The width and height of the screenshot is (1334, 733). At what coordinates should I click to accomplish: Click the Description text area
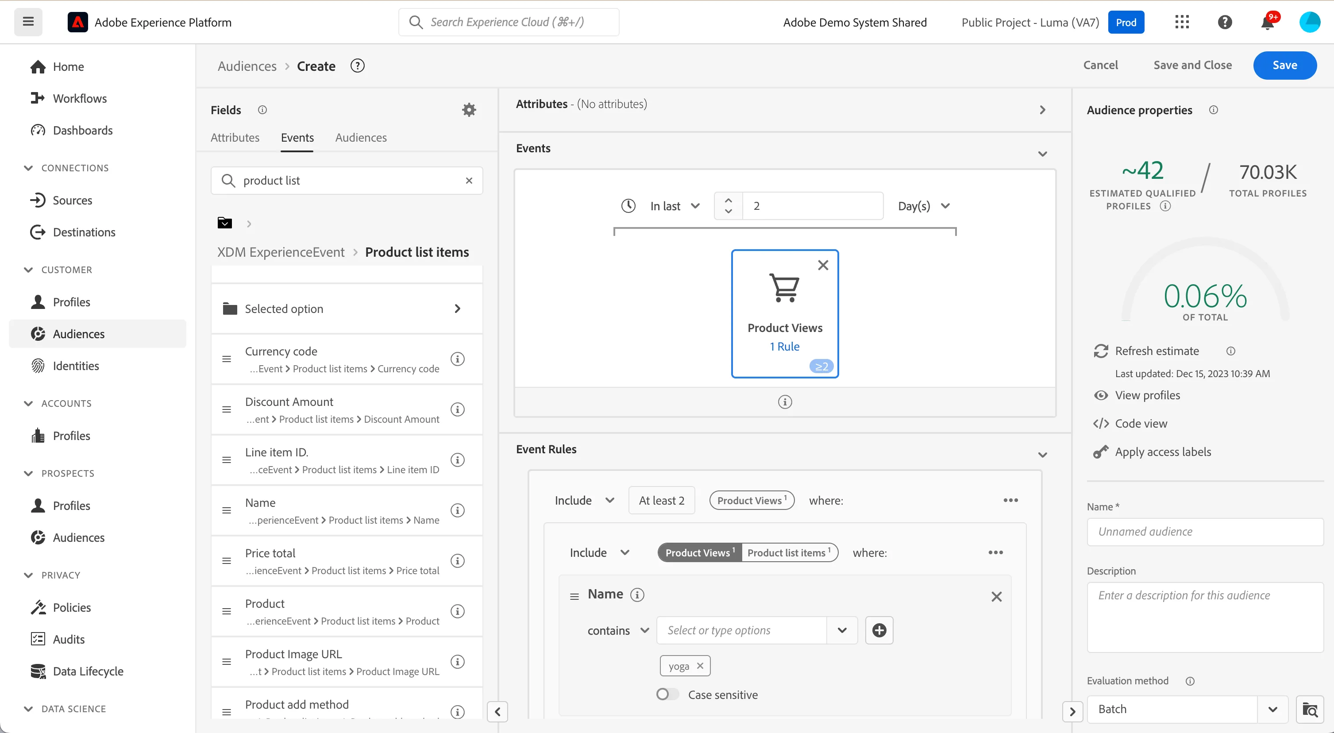coord(1205,617)
